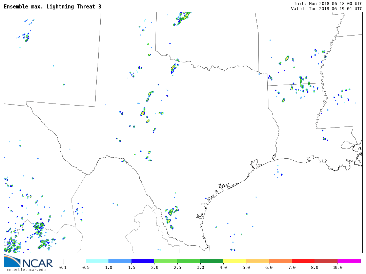366x274 pixels.
Task: Click the white 0.1–0.5 colorbar segment
Action: tap(75, 261)
